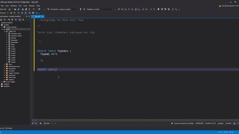Open the Database menu
The image size is (239, 134).
click(x=13, y=6)
